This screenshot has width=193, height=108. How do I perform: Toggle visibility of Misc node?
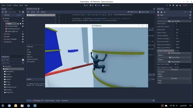pos(23,21)
